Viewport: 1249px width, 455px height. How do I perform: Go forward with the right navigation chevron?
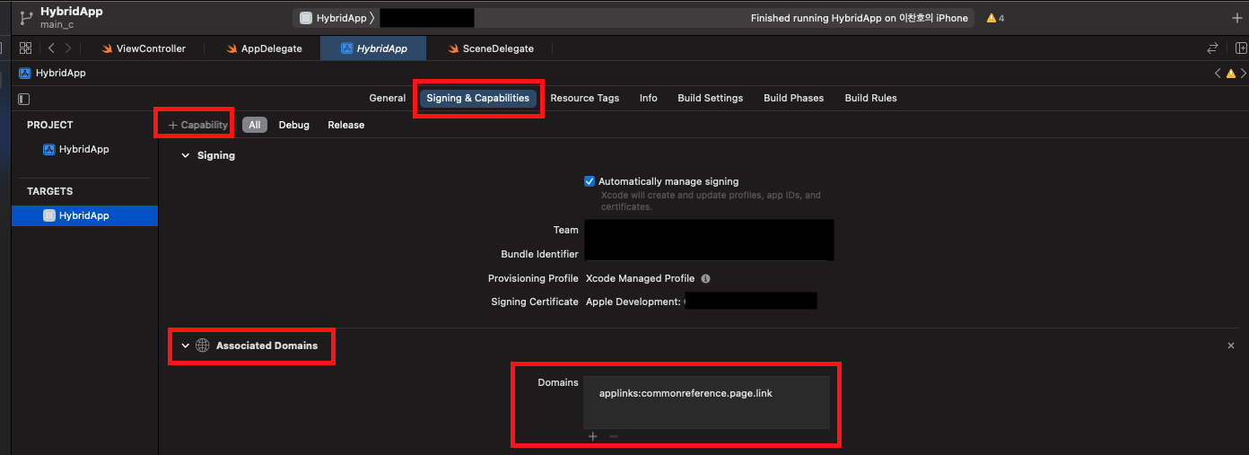(68, 48)
